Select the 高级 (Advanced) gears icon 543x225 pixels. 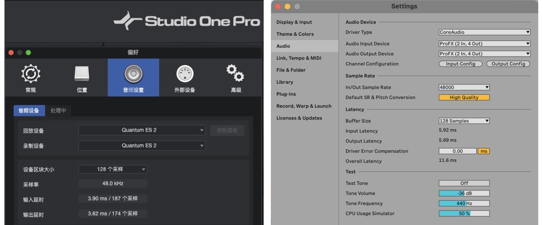pos(236,73)
